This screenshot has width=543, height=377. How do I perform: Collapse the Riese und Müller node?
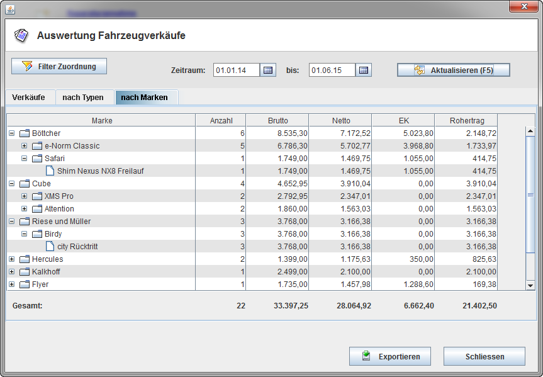(12, 222)
